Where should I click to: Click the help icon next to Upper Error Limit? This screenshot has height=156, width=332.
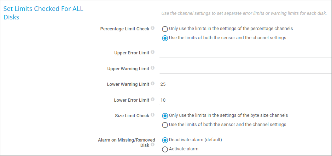pyautogui.click(x=153, y=52)
